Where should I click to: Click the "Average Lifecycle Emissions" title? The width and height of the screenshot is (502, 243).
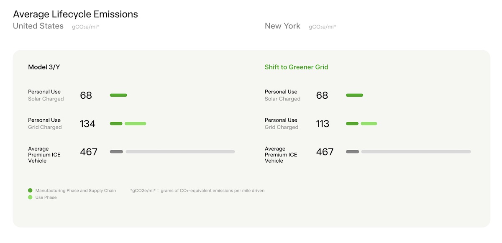75,14
